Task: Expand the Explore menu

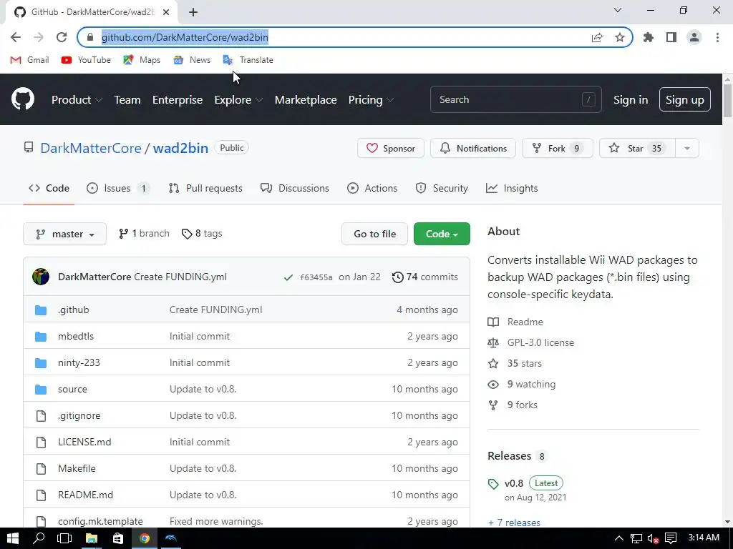Action: (x=238, y=100)
